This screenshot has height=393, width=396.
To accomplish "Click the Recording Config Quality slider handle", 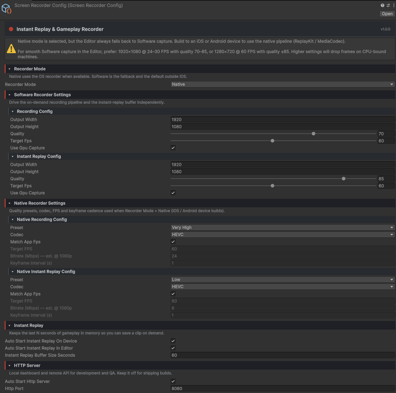I will (x=314, y=134).
